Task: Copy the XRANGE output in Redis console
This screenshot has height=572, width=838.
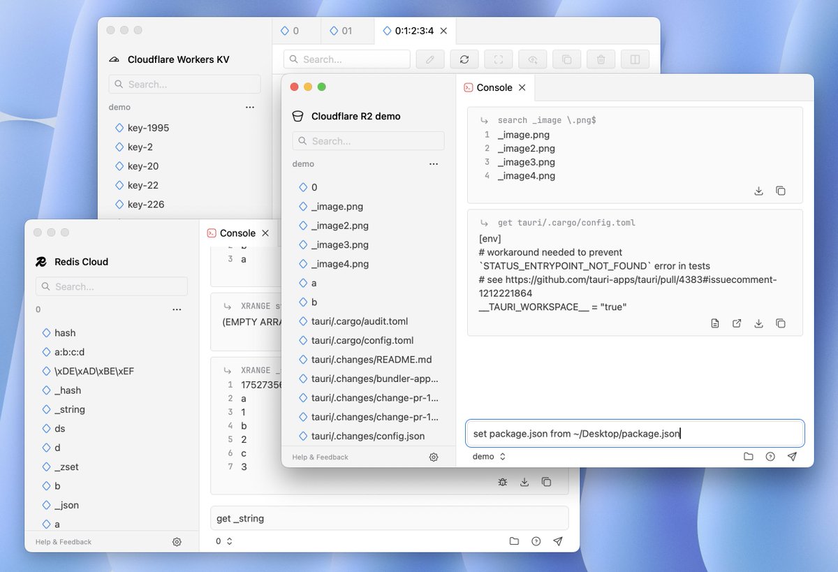Action: coord(547,482)
